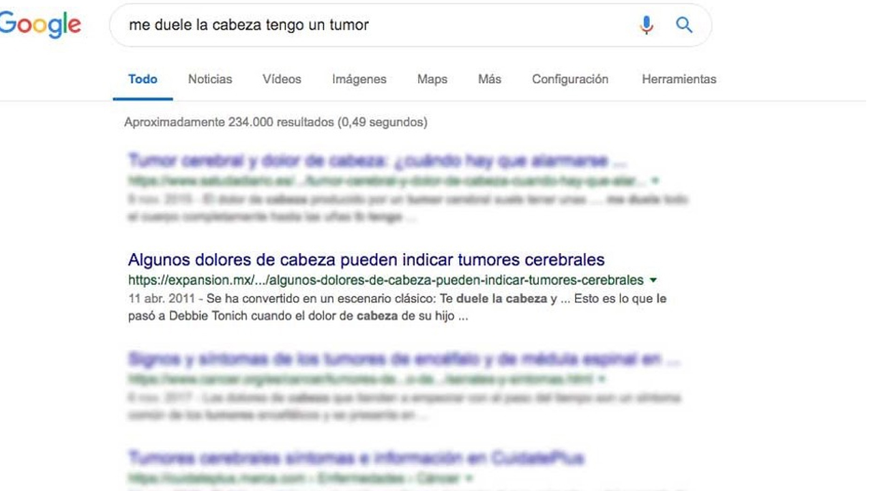Open the Imágenes tab

[x=359, y=79]
